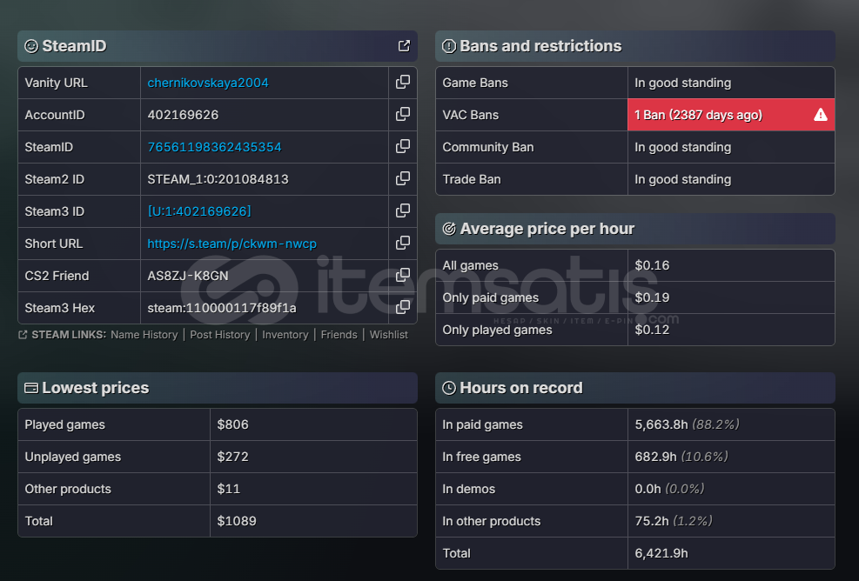Open the chernikovskaya2004 vanity URL link
This screenshot has height=581, width=859.
208,83
